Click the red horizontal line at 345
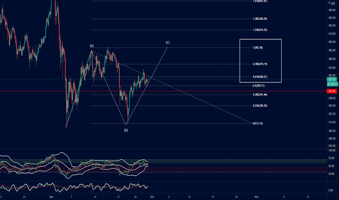Viewport: 339px width, 200px height. (163, 91)
